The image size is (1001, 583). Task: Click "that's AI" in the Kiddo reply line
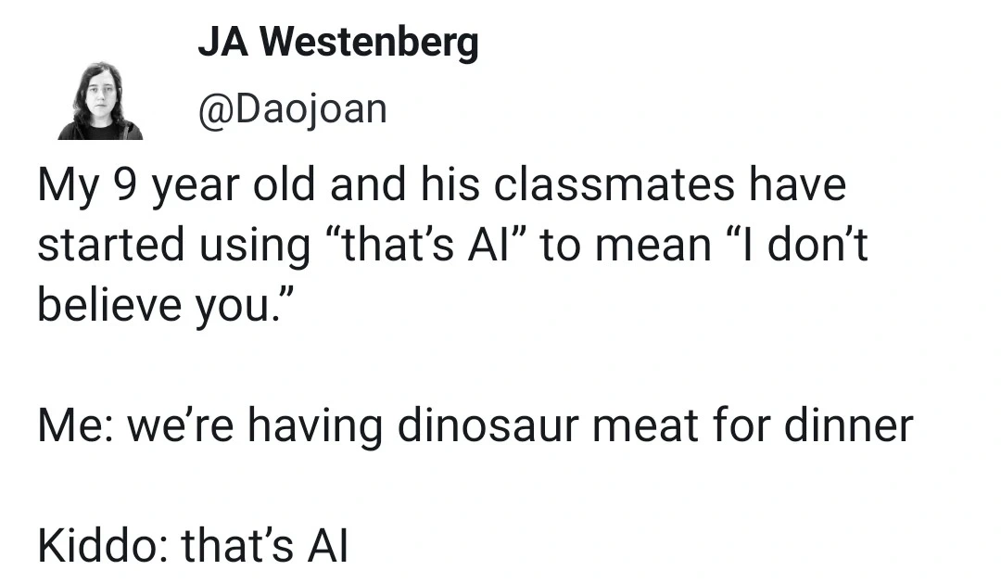click(x=264, y=547)
